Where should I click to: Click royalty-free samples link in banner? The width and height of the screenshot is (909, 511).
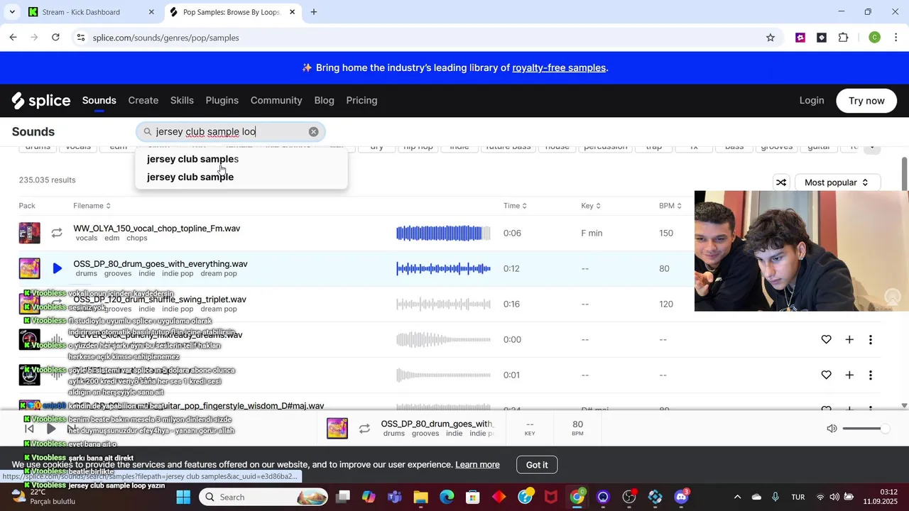[x=559, y=68]
